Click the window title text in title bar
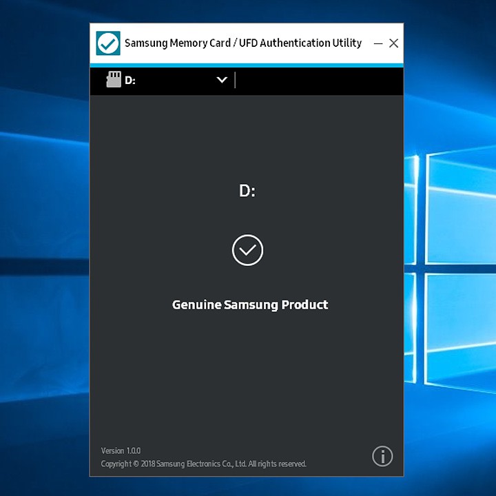The image size is (496, 496). pyautogui.click(x=242, y=43)
